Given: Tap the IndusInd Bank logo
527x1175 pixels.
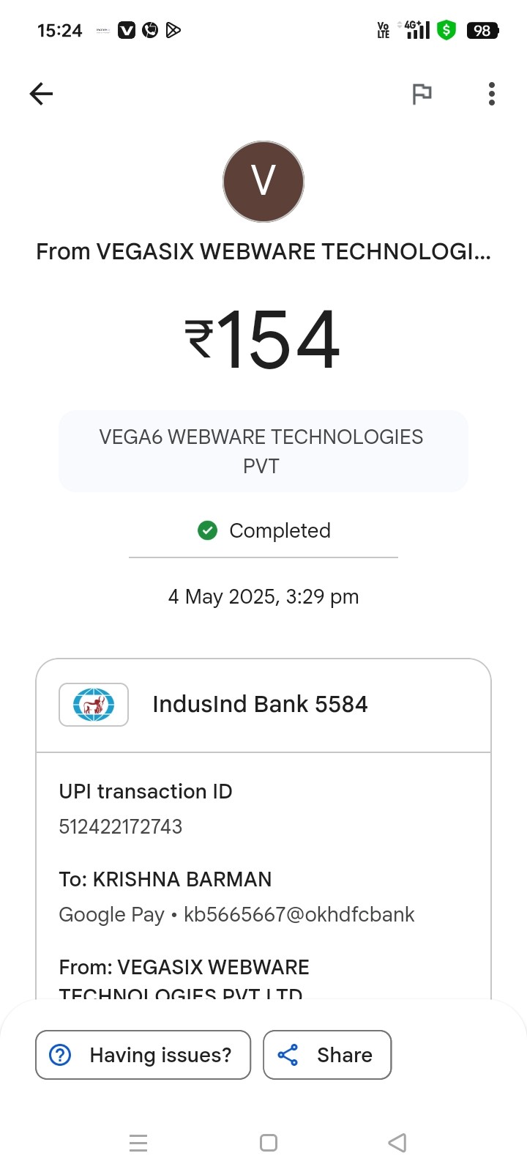Looking at the screenshot, I should (94, 705).
